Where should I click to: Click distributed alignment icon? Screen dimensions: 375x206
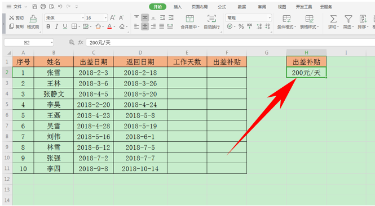point(170,26)
